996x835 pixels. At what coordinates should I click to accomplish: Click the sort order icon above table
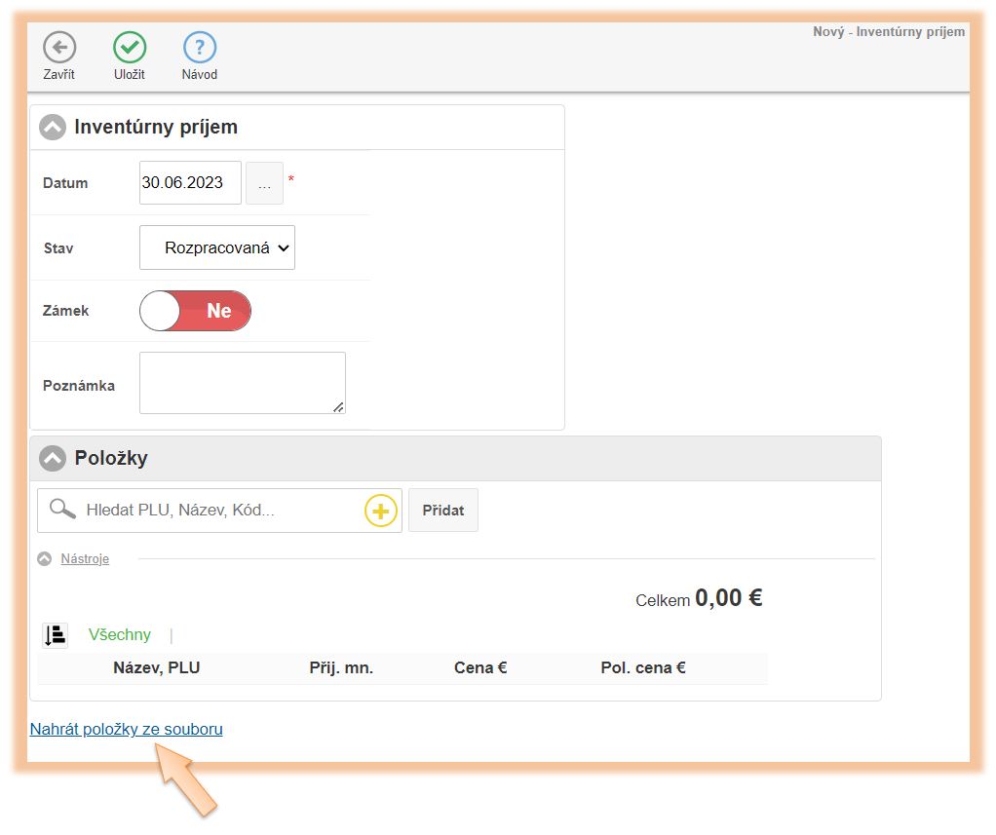(55, 635)
